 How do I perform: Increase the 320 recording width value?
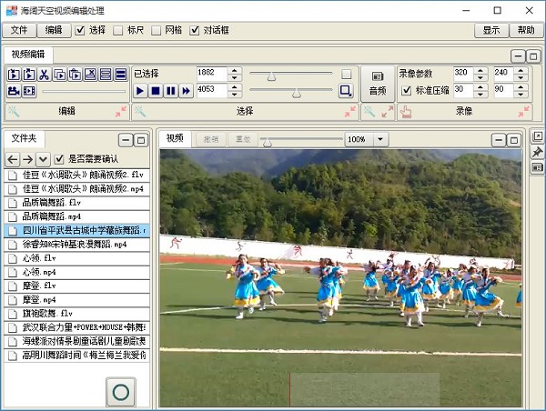(480, 70)
